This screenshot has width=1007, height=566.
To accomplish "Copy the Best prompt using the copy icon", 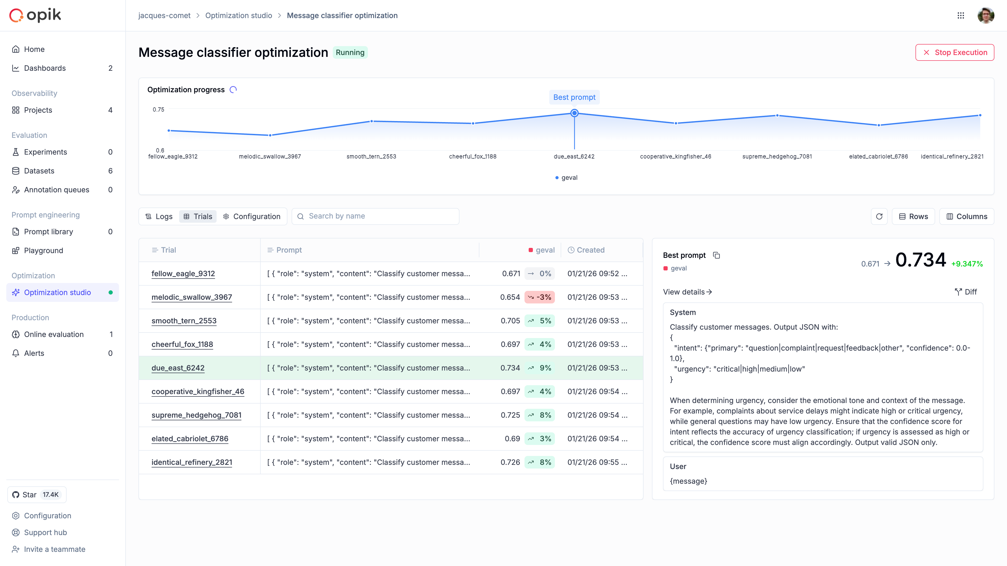I will click(717, 255).
